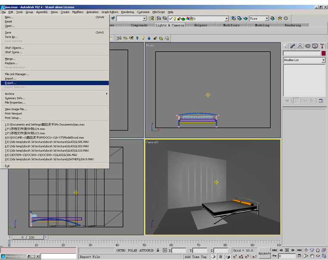Image resolution: width=328 pixels, height=260 pixels.
Task: Expand the Modifier List dropdown
Action: click(x=323, y=60)
